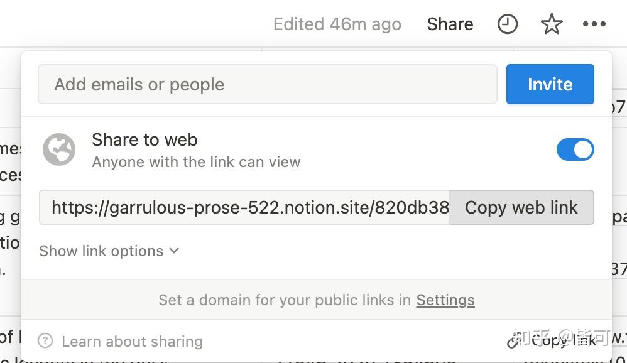The width and height of the screenshot is (627, 363).
Task: Favorite this page with the star icon
Action: click(x=551, y=24)
